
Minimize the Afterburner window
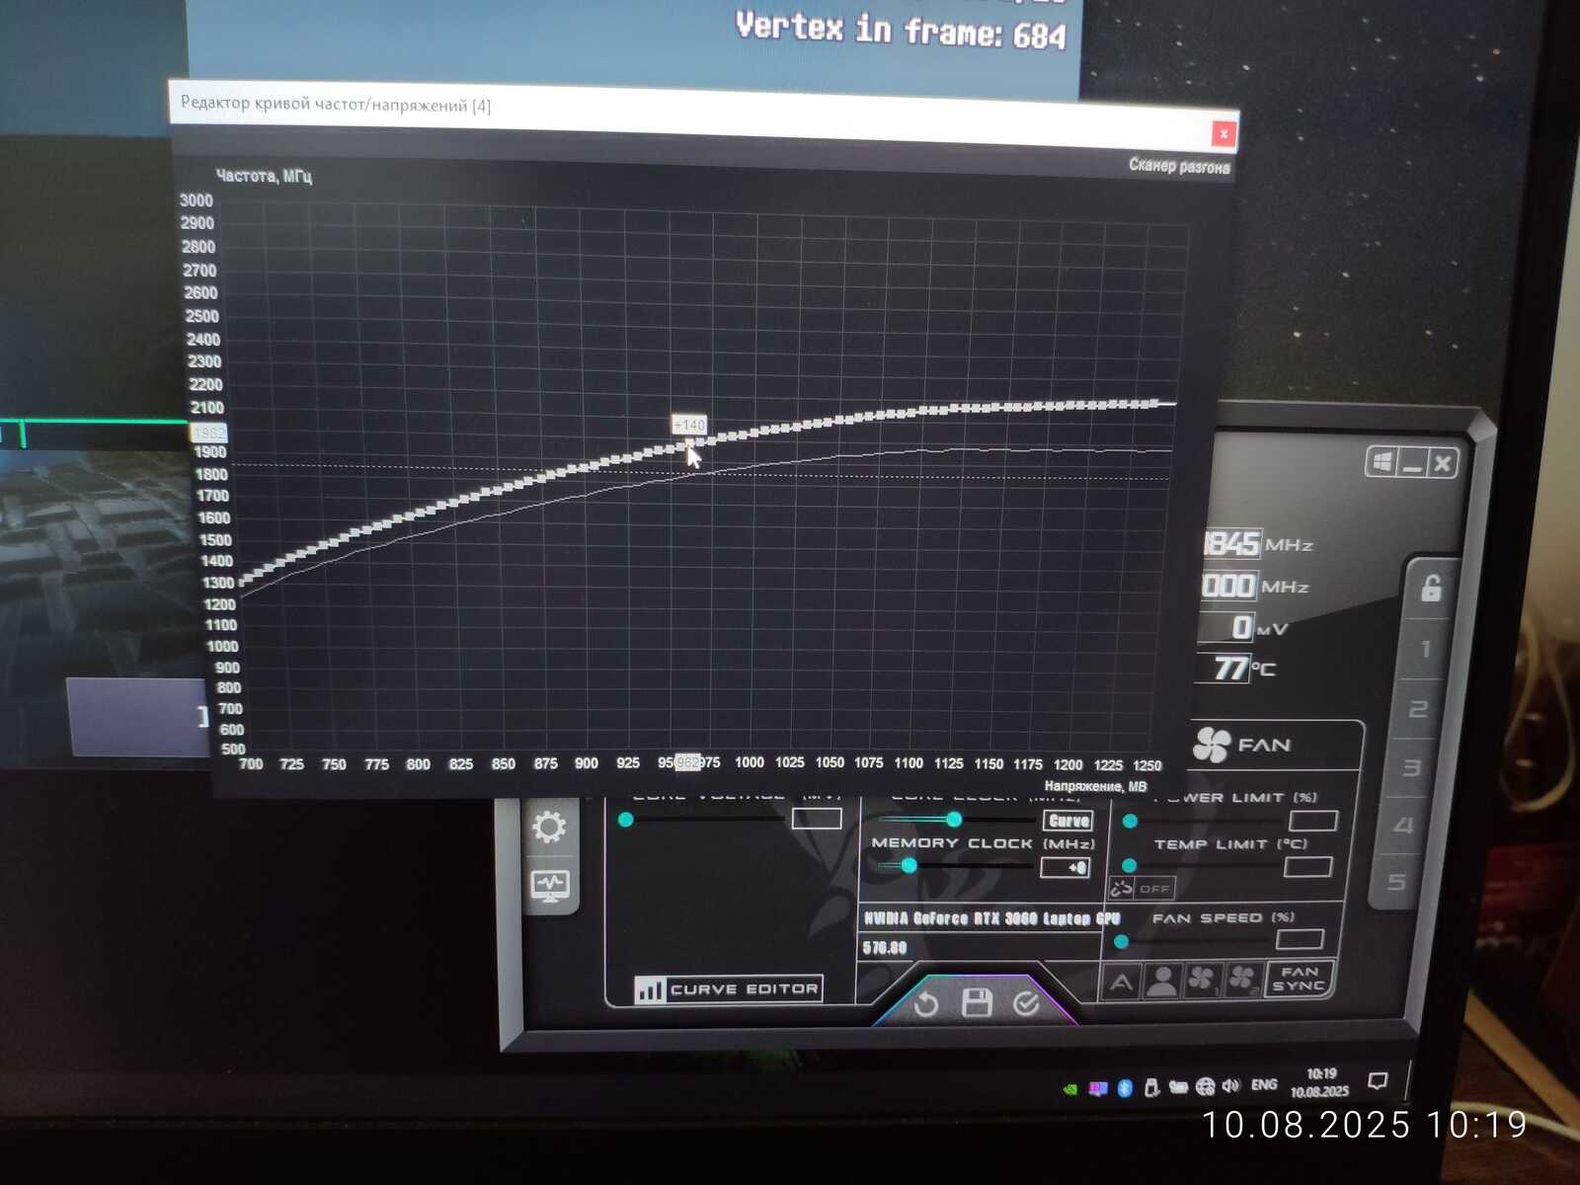click(1412, 461)
